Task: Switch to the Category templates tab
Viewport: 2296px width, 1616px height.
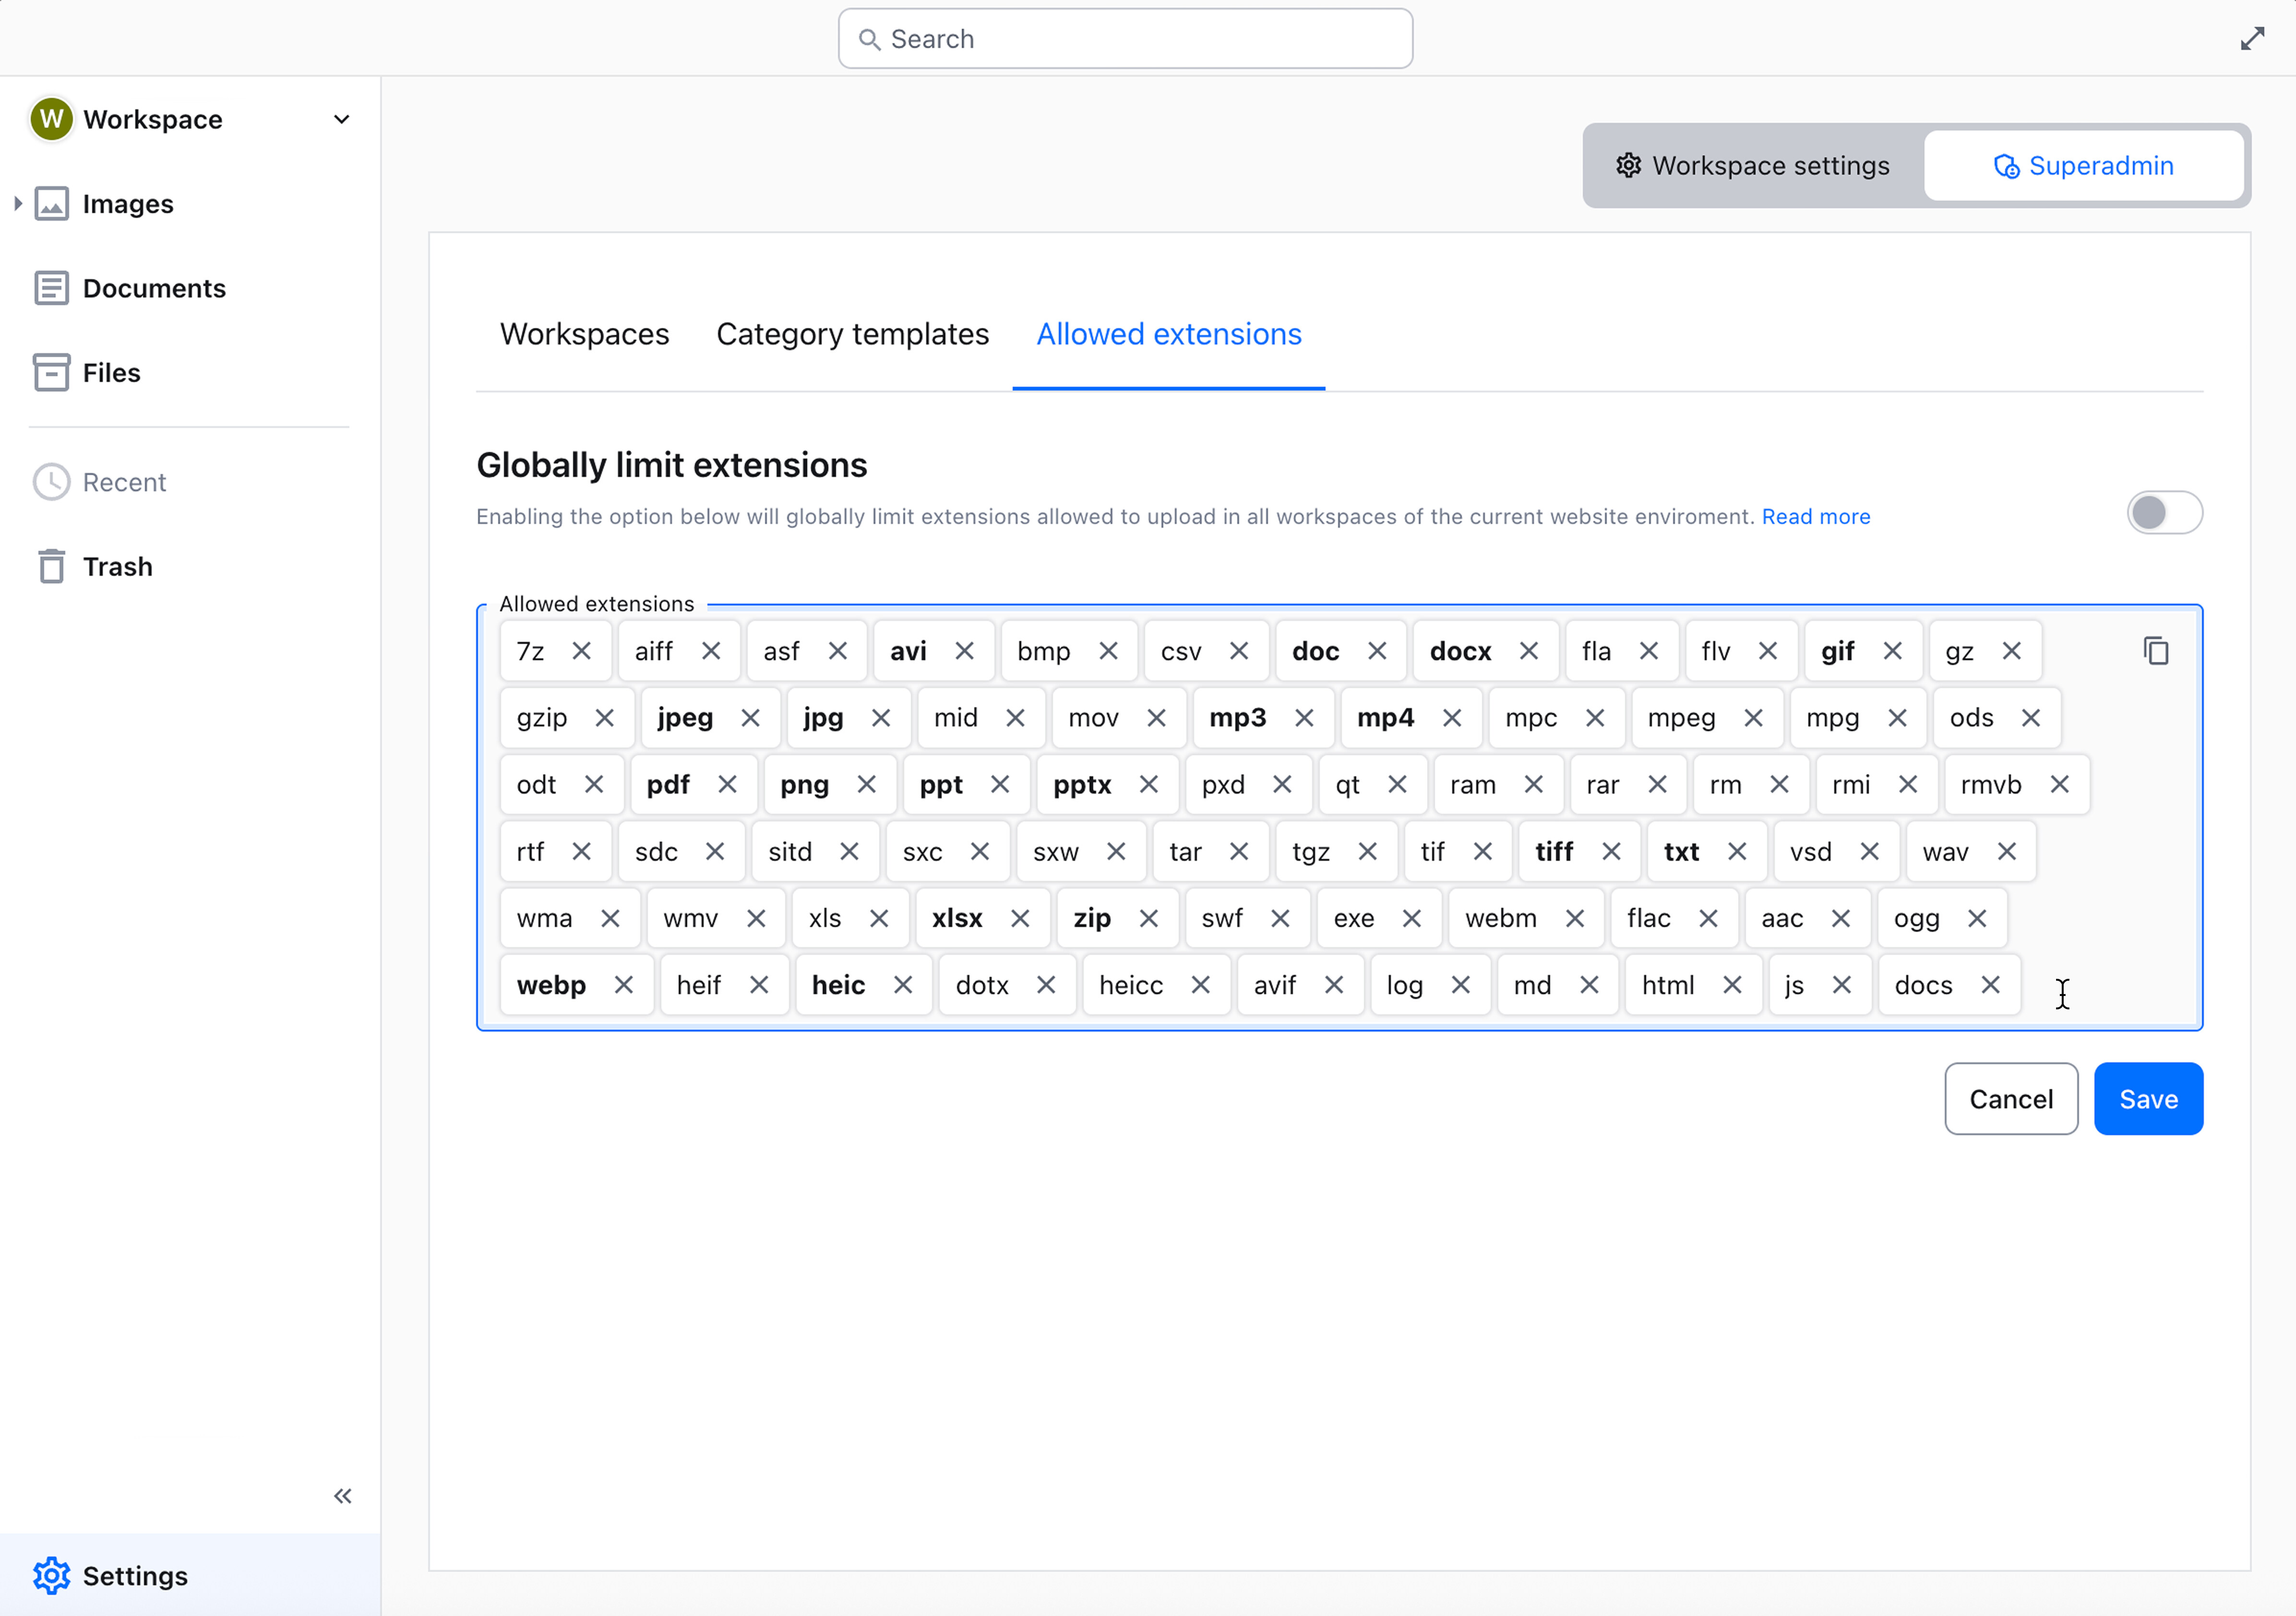Action: coord(852,334)
